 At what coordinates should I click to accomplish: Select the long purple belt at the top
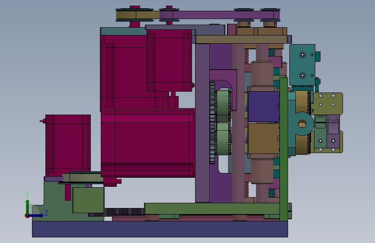coord(219,15)
